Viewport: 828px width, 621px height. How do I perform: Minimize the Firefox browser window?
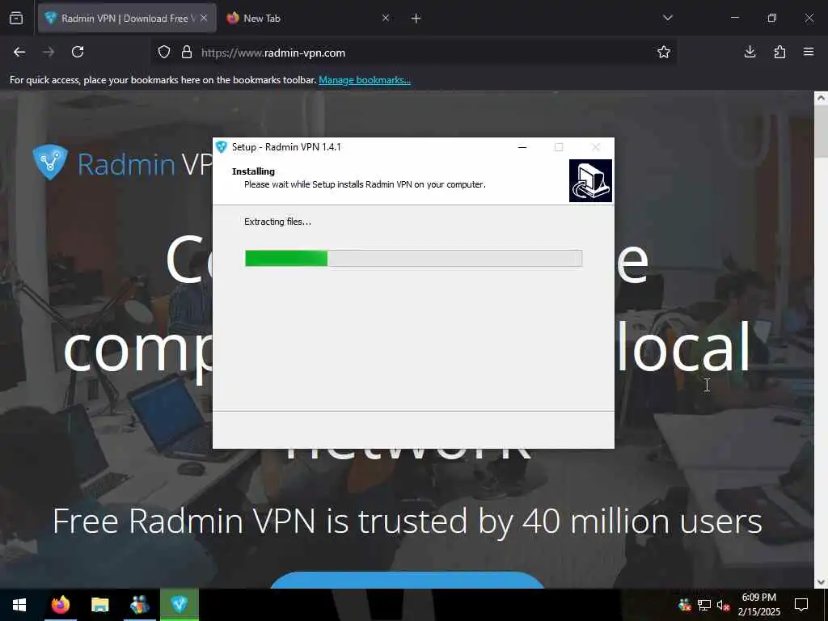pyautogui.click(x=734, y=18)
